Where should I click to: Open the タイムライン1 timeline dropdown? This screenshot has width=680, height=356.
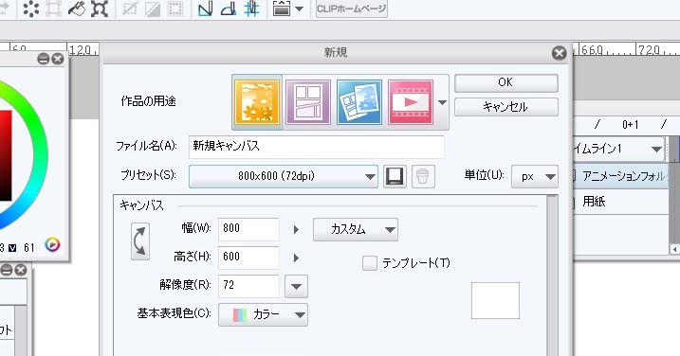619,149
